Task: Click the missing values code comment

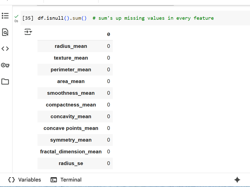Action: (153, 18)
